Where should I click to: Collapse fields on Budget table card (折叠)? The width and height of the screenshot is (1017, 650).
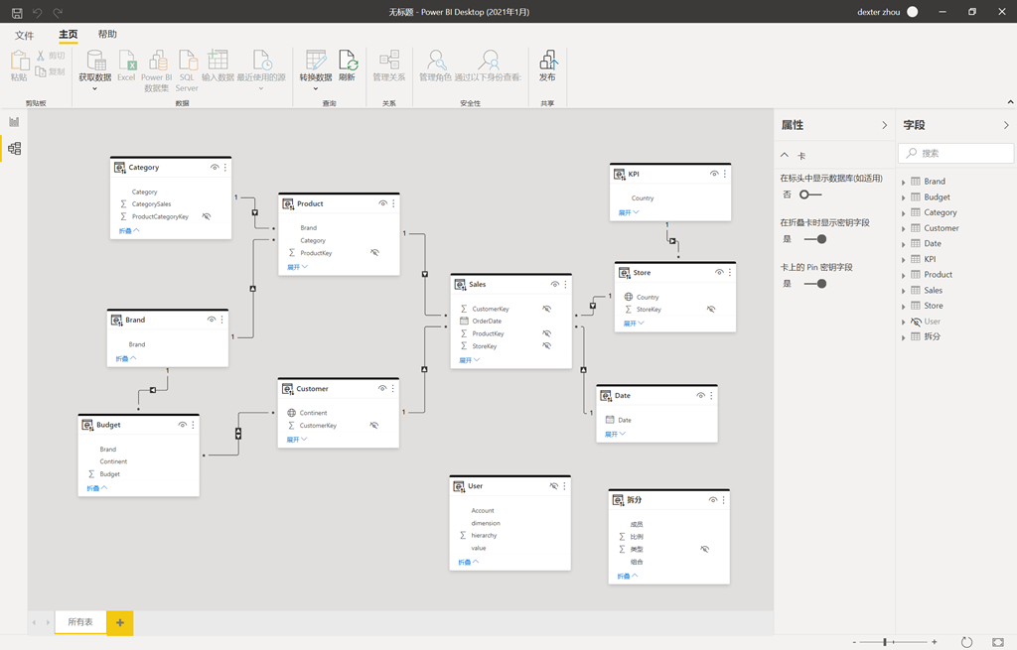pyautogui.click(x=97, y=488)
